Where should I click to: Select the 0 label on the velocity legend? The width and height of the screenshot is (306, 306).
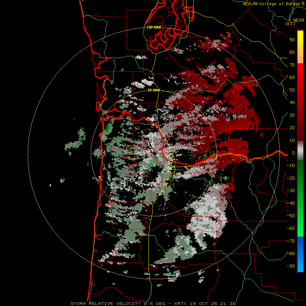tap(293, 153)
